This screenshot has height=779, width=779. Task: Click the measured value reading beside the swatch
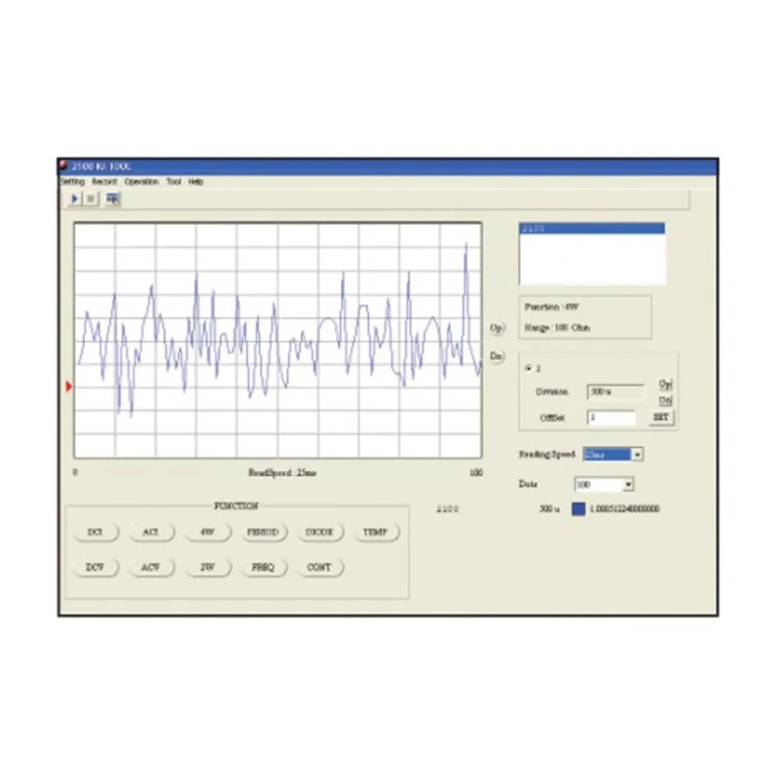(625, 509)
